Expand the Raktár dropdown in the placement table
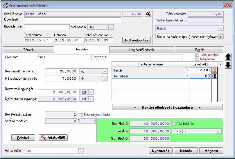The width and height of the screenshot is (235, 159). pos(187,70)
